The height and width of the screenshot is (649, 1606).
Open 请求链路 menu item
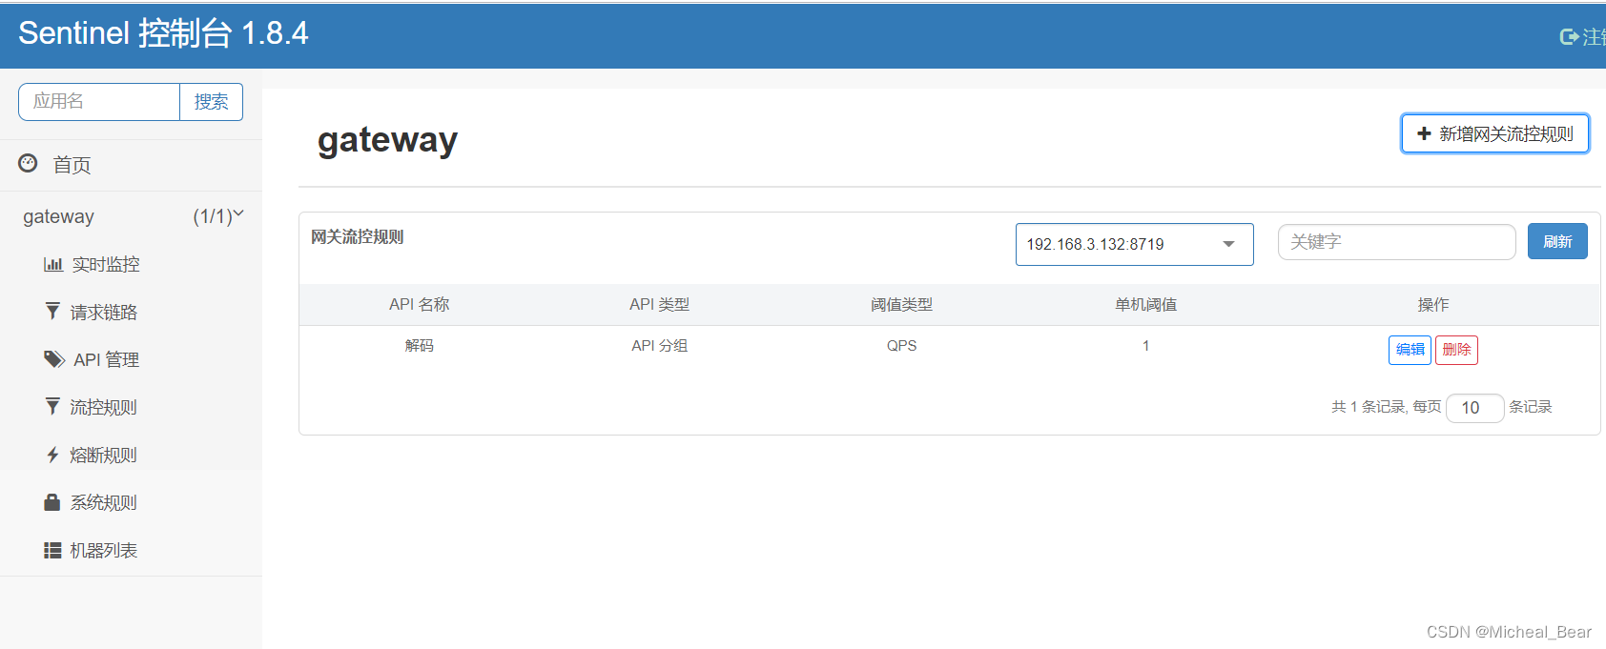click(104, 312)
